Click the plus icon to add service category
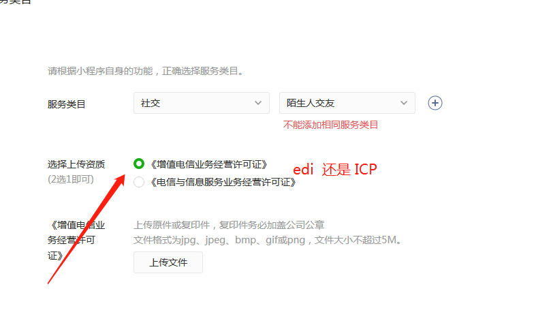Image resolution: width=536 pixels, height=321 pixels. (435, 103)
